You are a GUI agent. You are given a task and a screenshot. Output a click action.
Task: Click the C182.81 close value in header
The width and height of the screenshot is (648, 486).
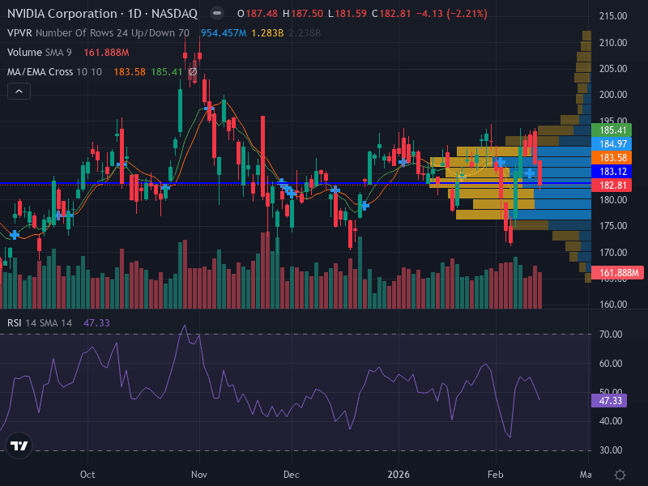click(x=391, y=14)
